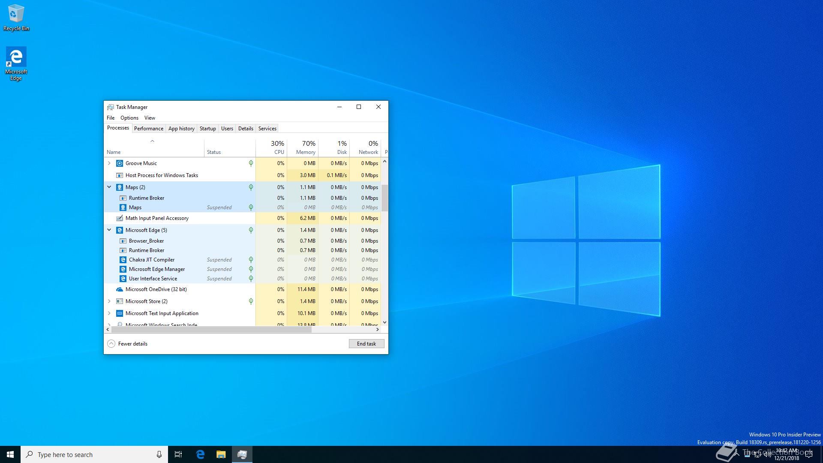Click the 6.2 MB memory value
The height and width of the screenshot is (463, 823).
point(303,218)
